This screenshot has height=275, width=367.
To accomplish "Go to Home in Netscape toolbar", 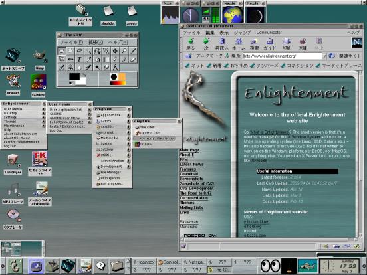I will pos(238,44).
